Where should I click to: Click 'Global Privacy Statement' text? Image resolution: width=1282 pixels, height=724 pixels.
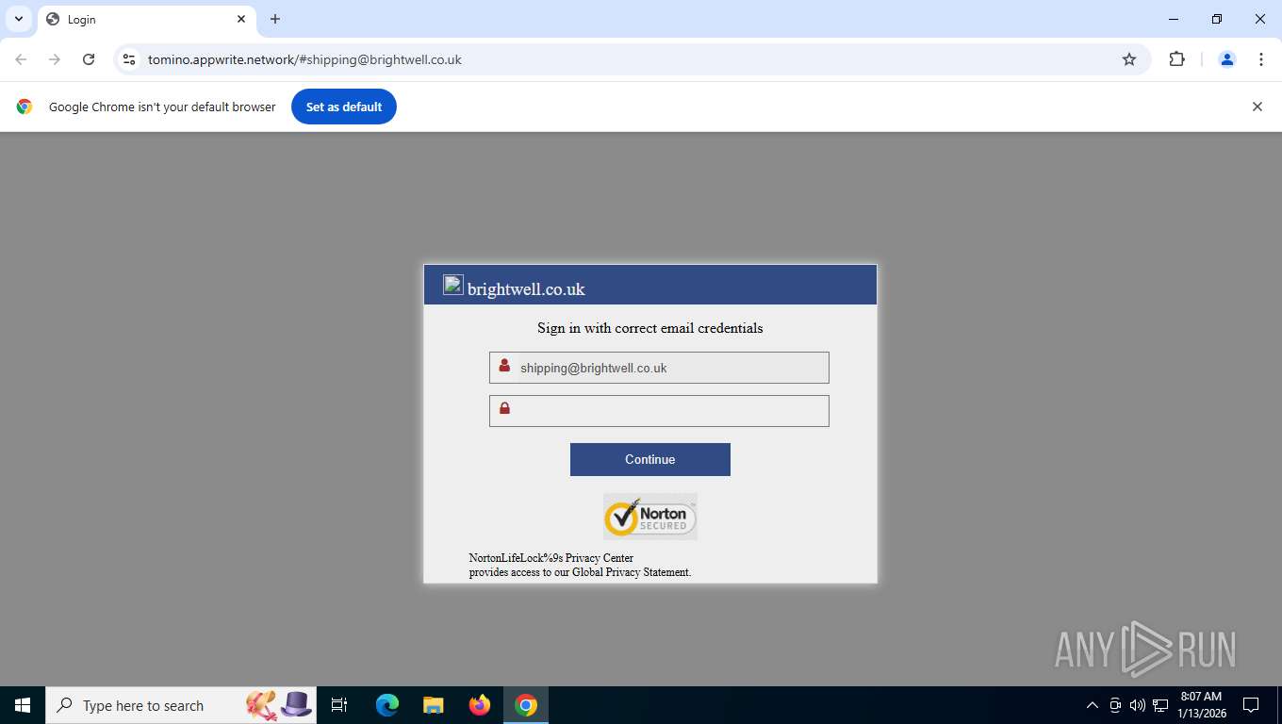(631, 572)
